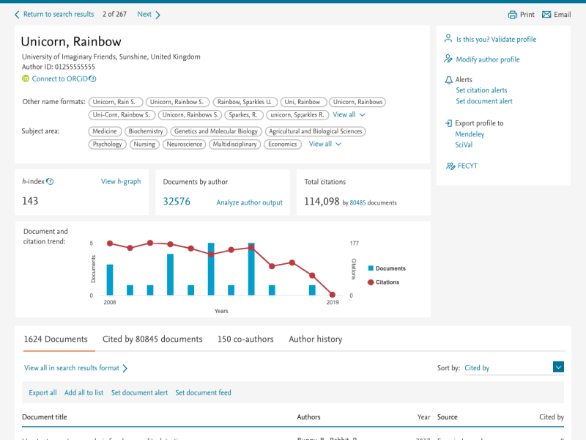This screenshot has height=440, width=586.
Task: Switch to the 150 co-authors tab
Action: tap(245, 340)
